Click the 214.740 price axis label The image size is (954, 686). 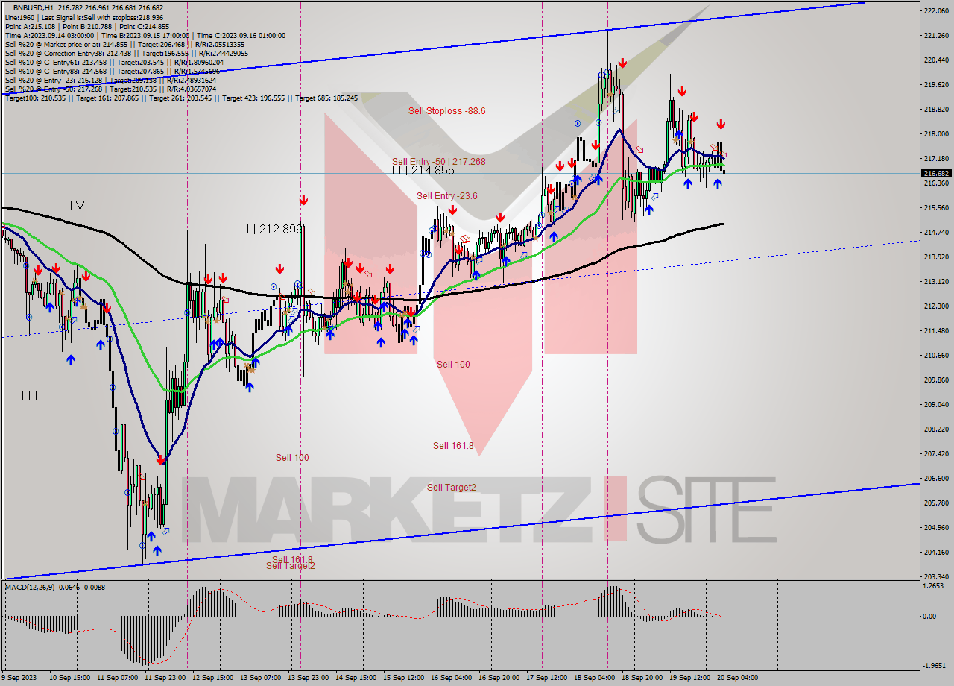pyautogui.click(x=935, y=232)
